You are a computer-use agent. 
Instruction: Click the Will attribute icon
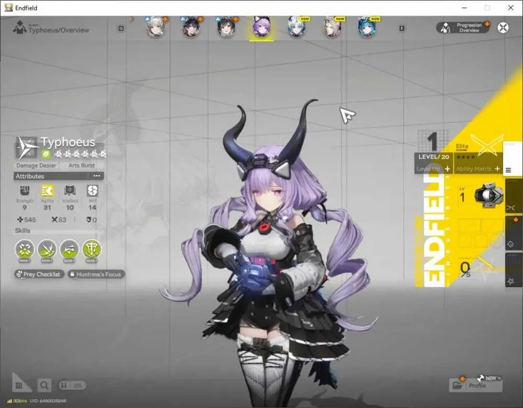click(93, 191)
